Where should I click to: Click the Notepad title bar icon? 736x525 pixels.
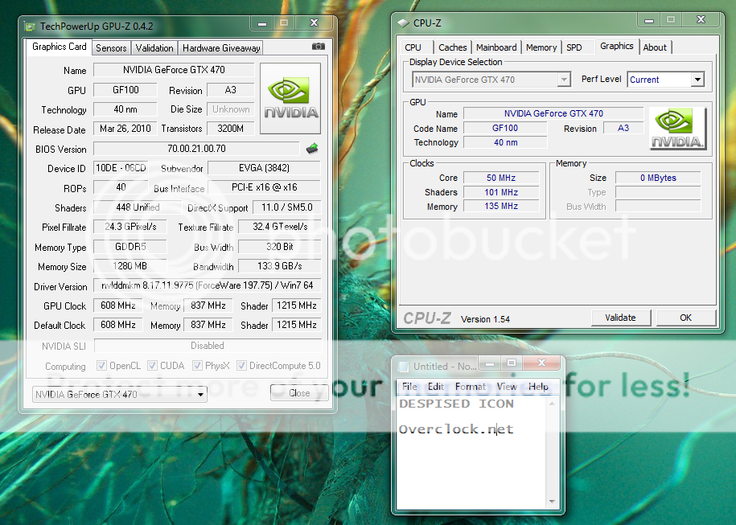click(403, 366)
